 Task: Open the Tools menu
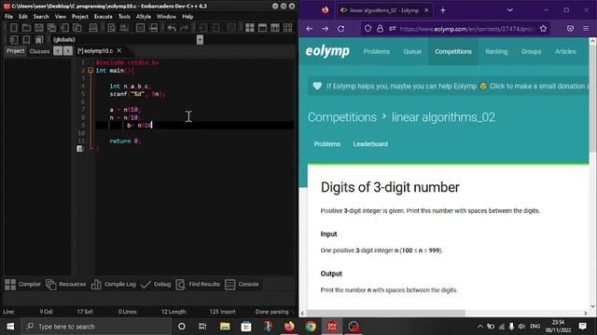pos(124,17)
